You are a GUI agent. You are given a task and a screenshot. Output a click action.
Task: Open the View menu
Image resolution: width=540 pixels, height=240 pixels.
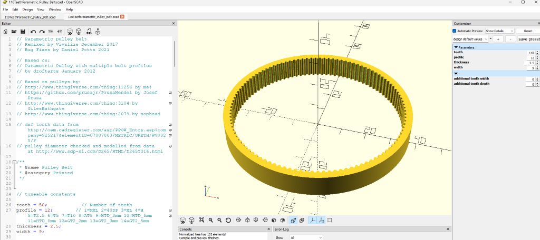41,9
